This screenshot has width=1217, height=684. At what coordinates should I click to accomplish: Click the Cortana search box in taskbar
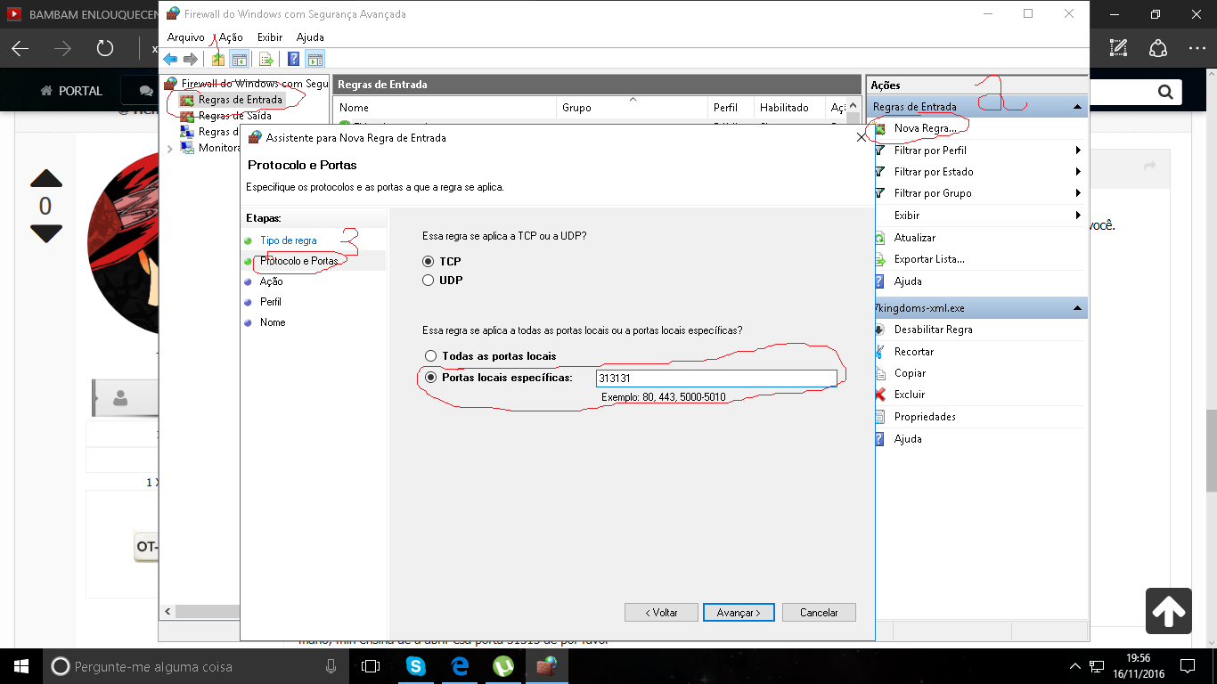[x=196, y=665]
